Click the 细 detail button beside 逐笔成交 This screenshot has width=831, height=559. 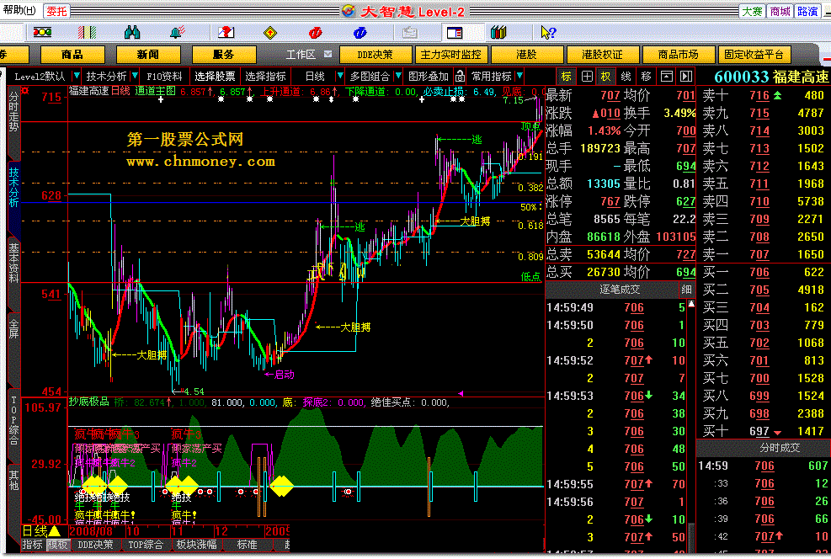pyautogui.click(x=686, y=290)
